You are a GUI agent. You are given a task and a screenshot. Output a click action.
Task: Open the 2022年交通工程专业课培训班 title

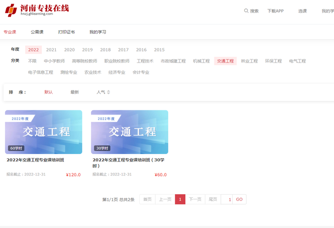35,160
